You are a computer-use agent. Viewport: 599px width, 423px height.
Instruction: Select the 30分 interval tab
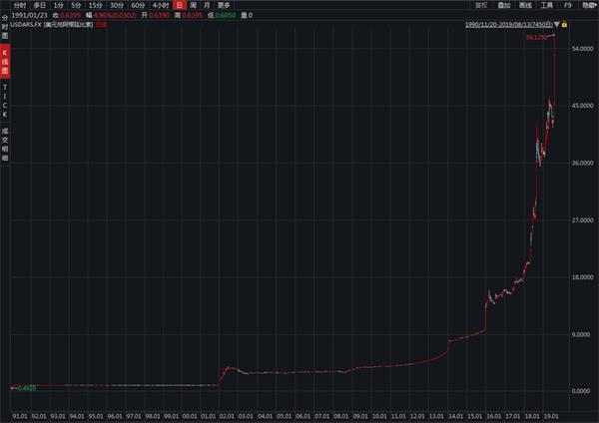117,5
